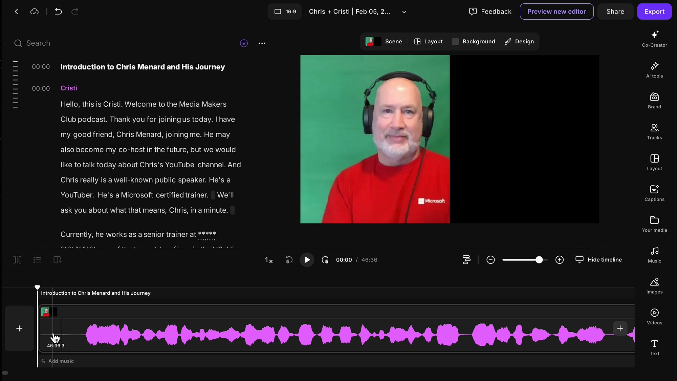Screen dimensions: 677x381
Task: Open the Brand panel
Action: (x=654, y=100)
